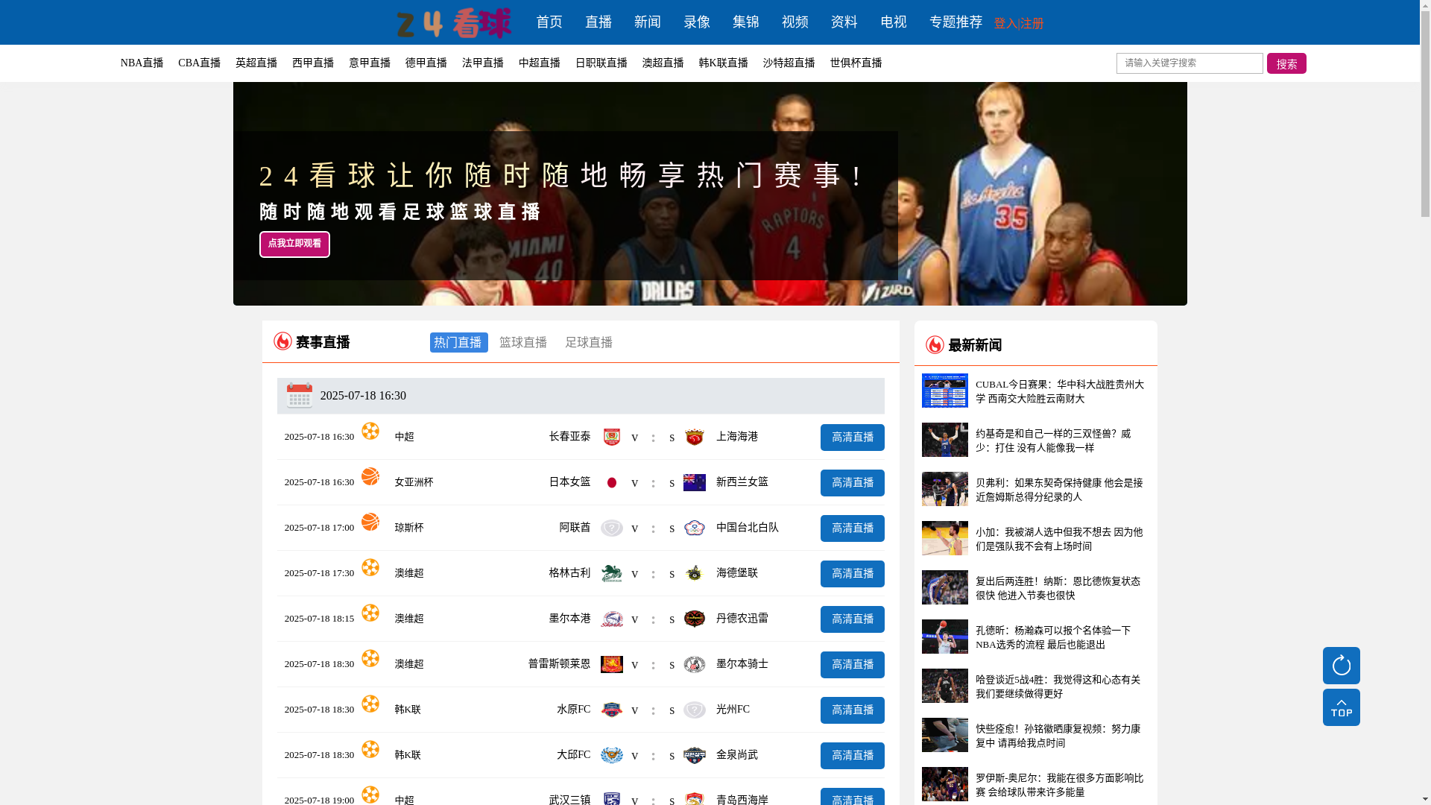The width and height of the screenshot is (1431, 805).
Task: Click the 普雷斯顿莱恩 team logo
Action: click(612, 664)
